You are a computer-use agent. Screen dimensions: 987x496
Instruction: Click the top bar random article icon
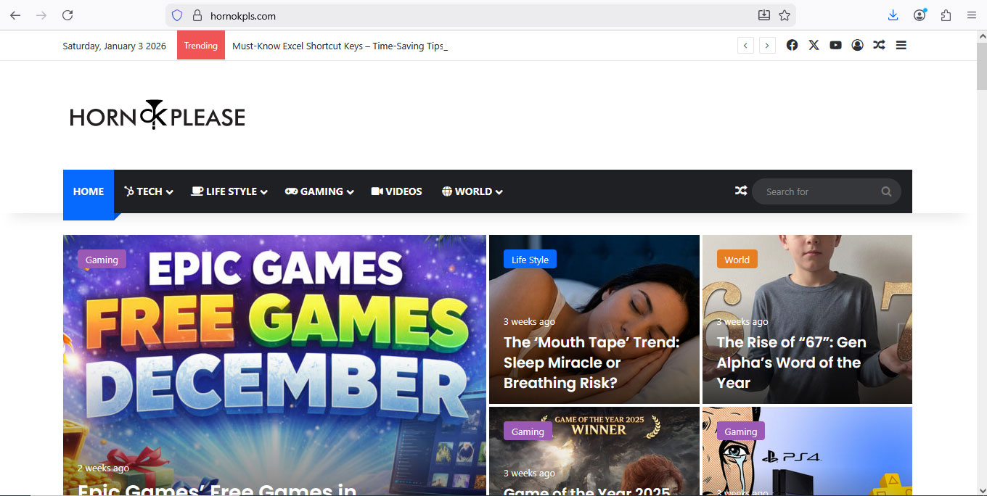[879, 45]
